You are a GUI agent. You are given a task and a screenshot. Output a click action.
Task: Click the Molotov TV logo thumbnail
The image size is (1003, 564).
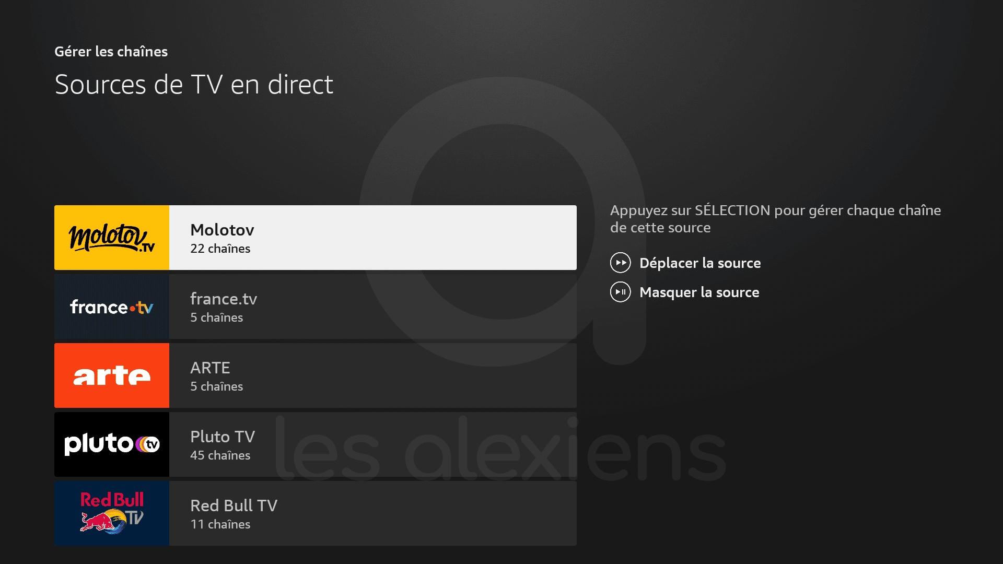112,238
